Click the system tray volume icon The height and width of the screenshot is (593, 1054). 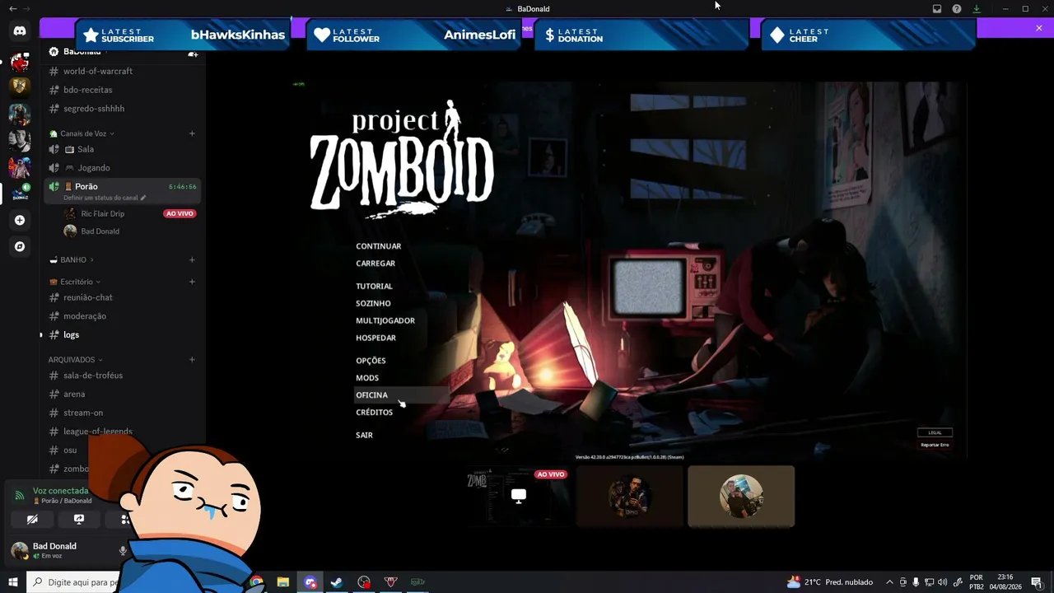click(x=942, y=582)
